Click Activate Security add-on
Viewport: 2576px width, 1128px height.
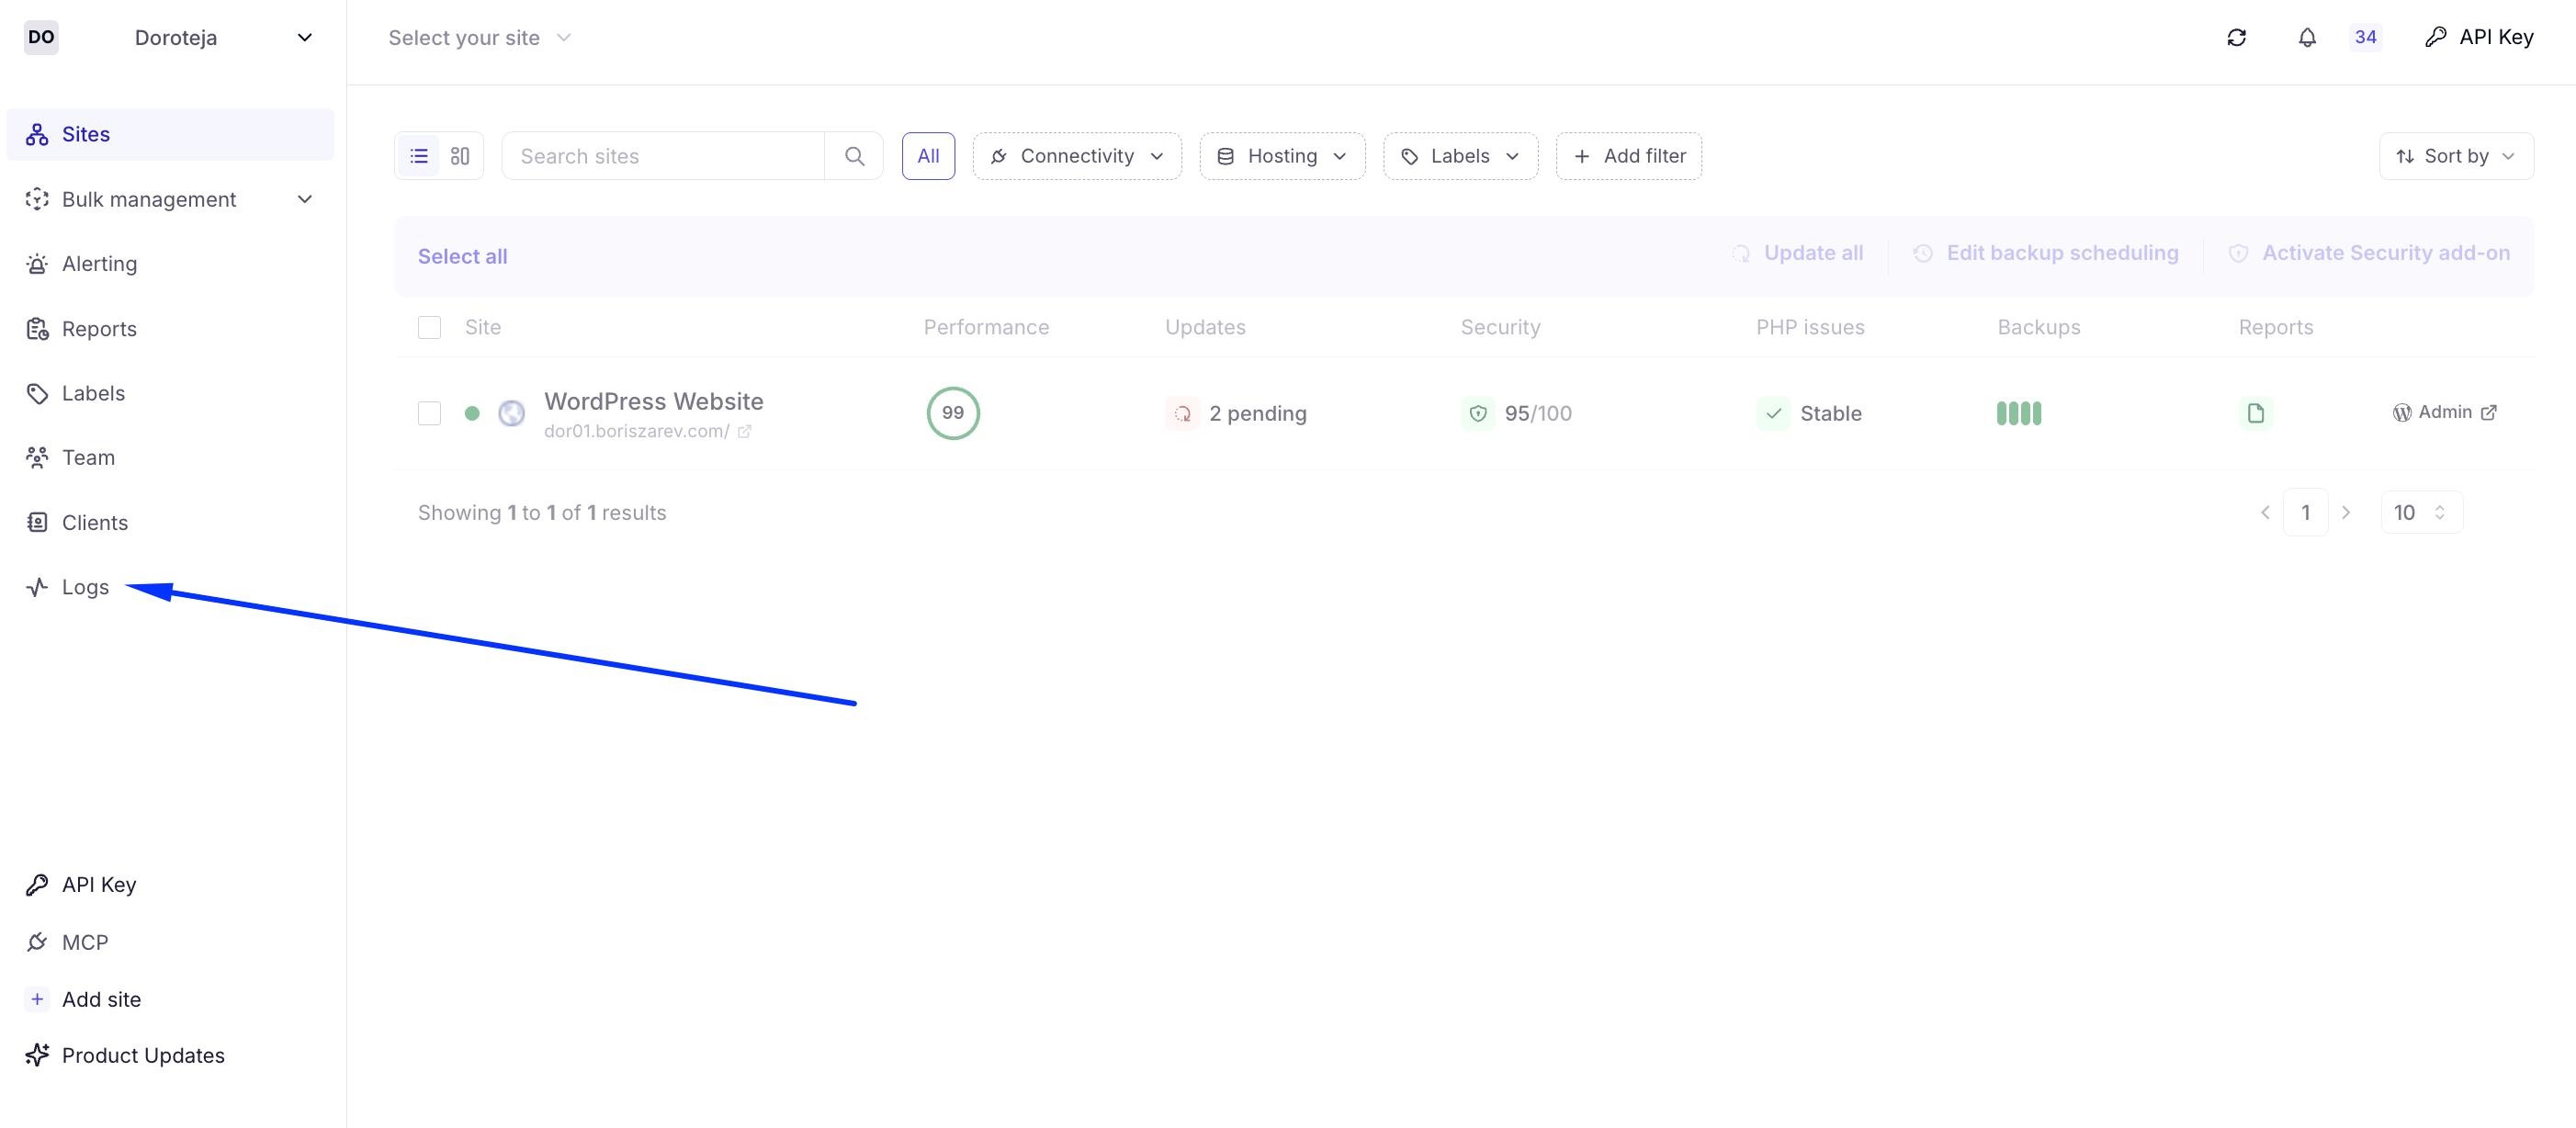pyautogui.click(x=2369, y=253)
